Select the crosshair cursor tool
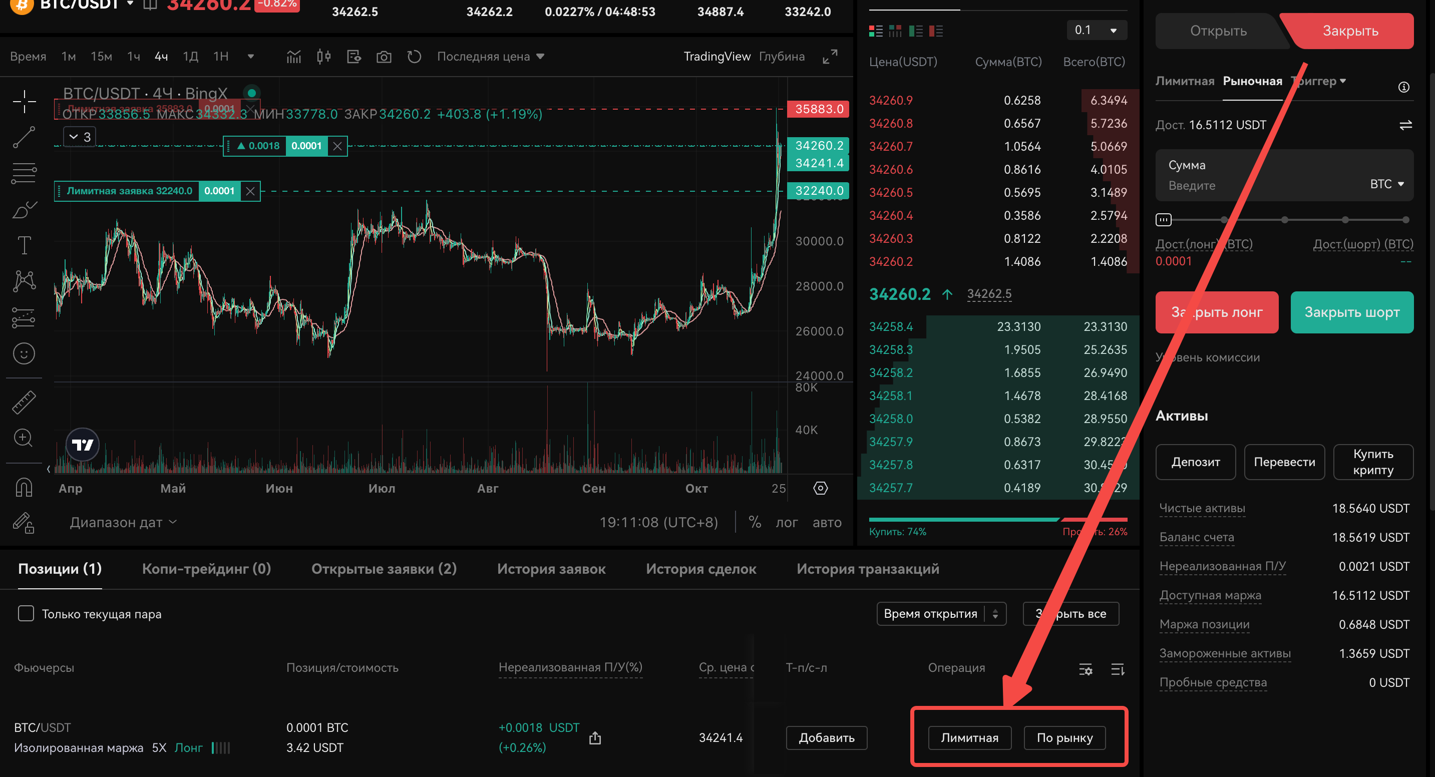 tap(24, 101)
